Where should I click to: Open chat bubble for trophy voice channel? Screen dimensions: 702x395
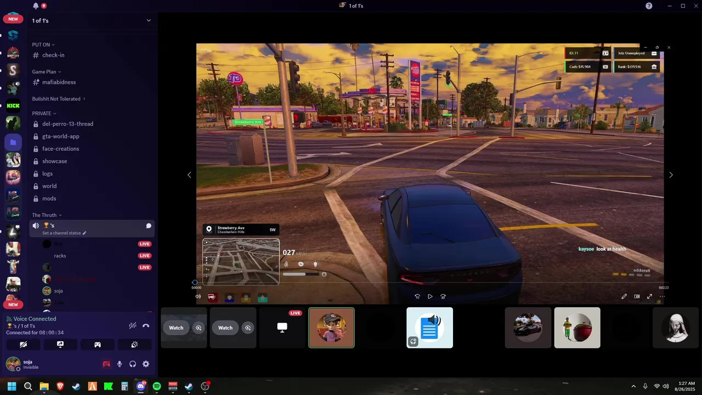pyautogui.click(x=149, y=225)
